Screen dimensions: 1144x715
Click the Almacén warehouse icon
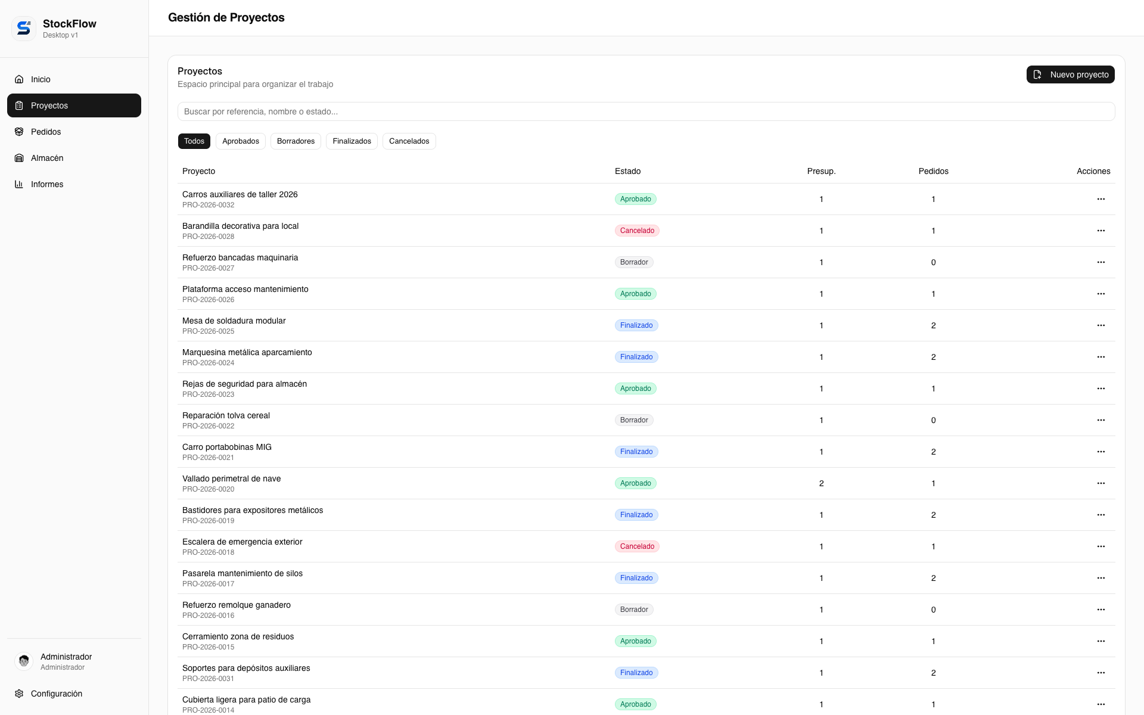(x=19, y=158)
